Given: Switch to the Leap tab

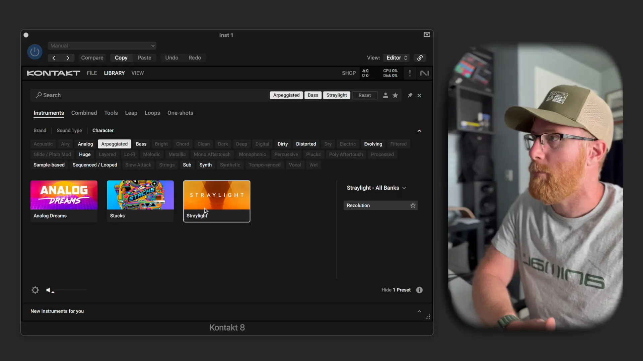Looking at the screenshot, I should click(131, 113).
